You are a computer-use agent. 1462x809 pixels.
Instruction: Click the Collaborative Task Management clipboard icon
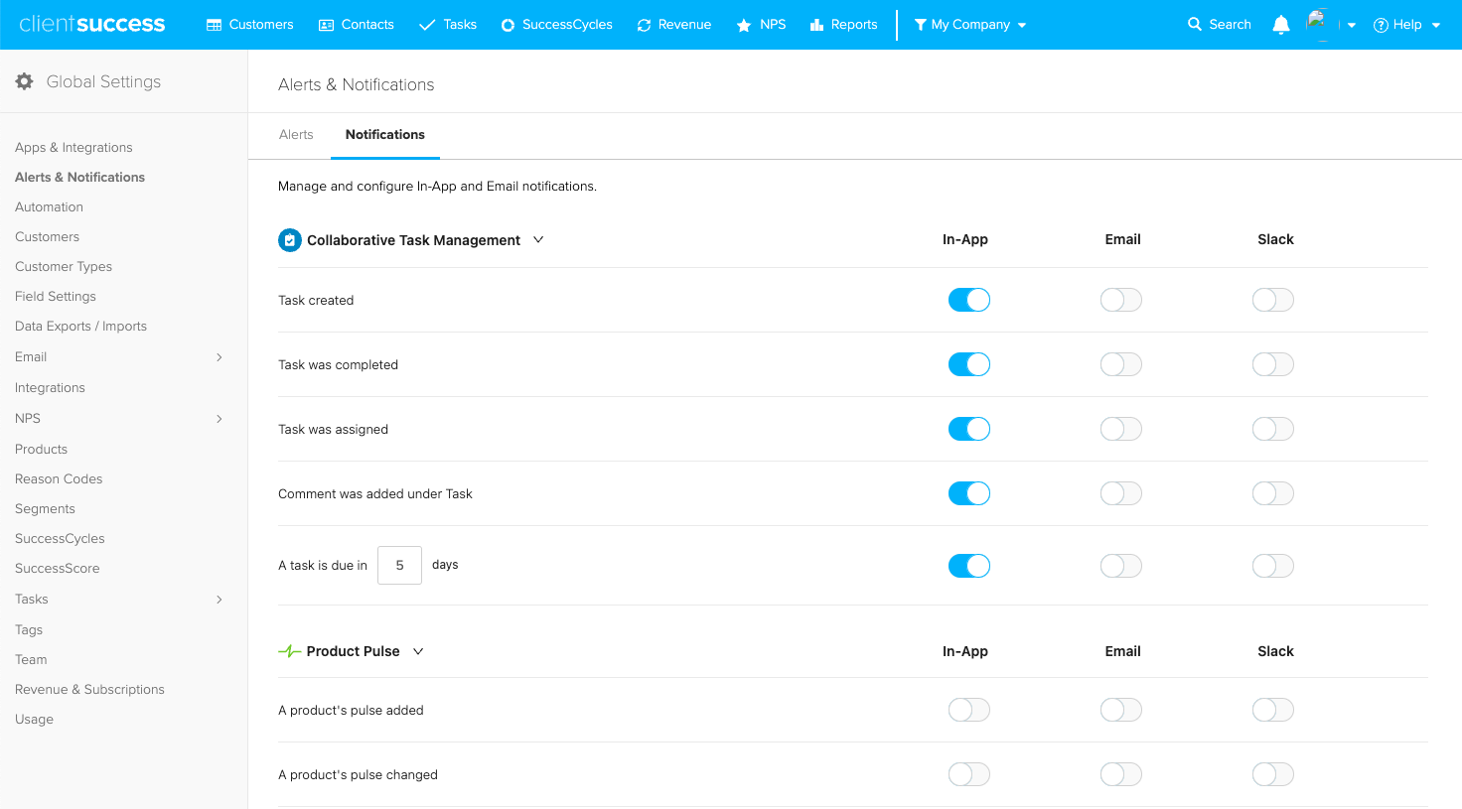point(290,240)
